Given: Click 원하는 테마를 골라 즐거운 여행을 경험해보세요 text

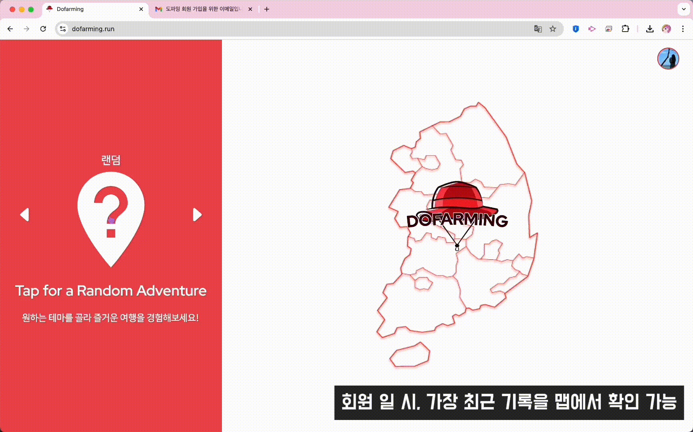Looking at the screenshot, I should pyautogui.click(x=111, y=318).
